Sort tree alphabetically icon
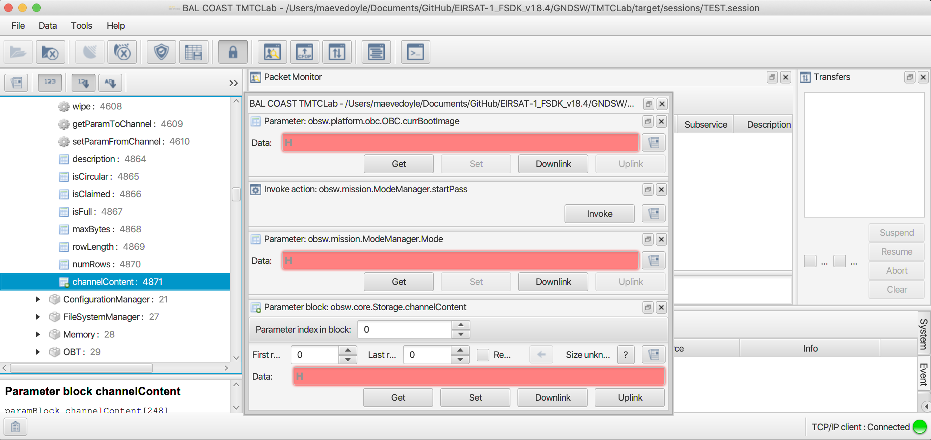This screenshot has width=931, height=440. click(x=110, y=83)
